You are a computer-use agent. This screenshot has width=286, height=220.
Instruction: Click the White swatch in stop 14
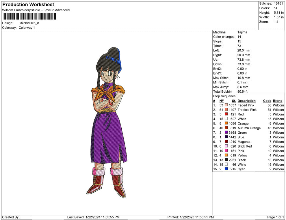click(226, 164)
